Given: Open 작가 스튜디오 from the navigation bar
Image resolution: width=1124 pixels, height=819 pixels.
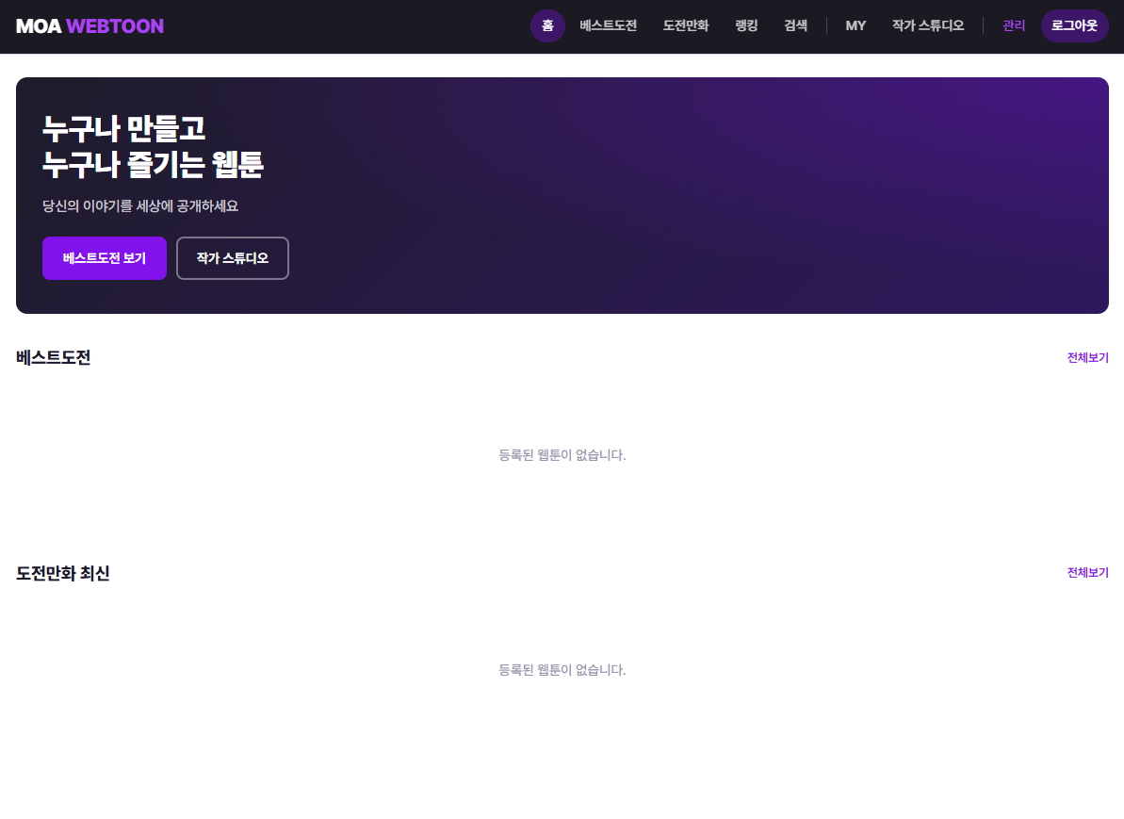Looking at the screenshot, I should point(927,25).
